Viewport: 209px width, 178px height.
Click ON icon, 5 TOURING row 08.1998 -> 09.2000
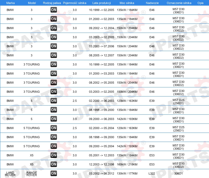[x=54, y=137]
